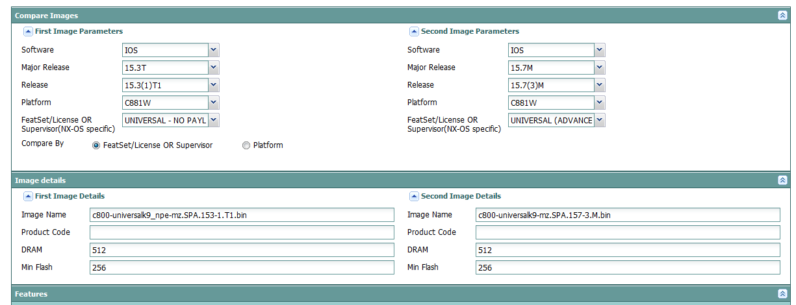Screen dimensions: 796x305
Task: Collapse First Image Details section arrow
Action: (28, 196)
